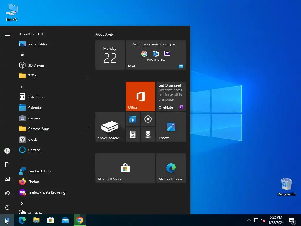This screenshot has width=301, height=226.
Task: Launch 3D Viewer app
Action: (x=53, y=65)
